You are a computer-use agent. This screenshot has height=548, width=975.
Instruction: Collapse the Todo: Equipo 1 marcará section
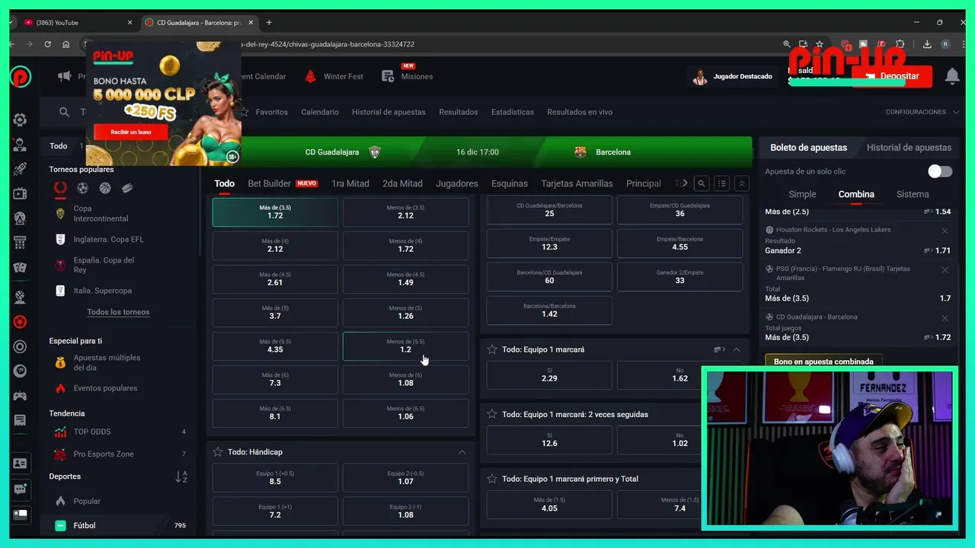(x=736, y=349)
